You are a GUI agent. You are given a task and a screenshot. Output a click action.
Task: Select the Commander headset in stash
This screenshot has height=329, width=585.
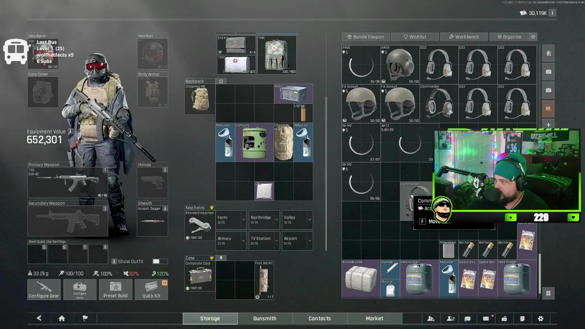coord(439,103)
